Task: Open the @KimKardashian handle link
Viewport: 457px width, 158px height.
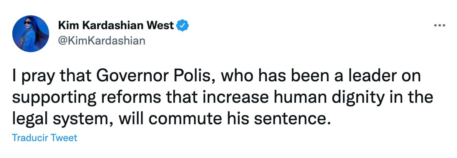Action: [101, 40]
